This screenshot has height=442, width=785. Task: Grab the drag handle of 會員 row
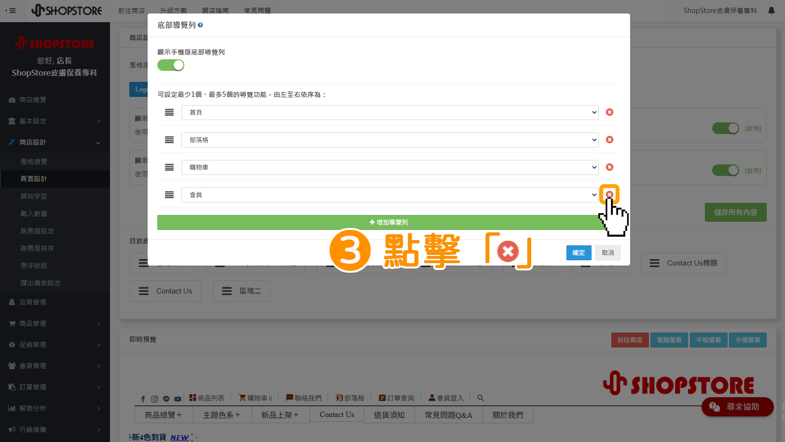[169, 195]
